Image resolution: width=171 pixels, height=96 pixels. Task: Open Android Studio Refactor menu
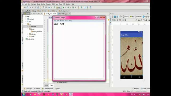coord(49,4)
